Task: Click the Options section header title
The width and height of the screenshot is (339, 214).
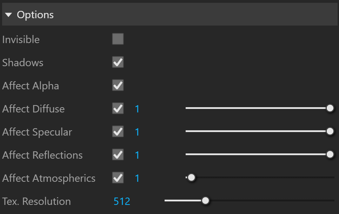Action: coord(35,15)
